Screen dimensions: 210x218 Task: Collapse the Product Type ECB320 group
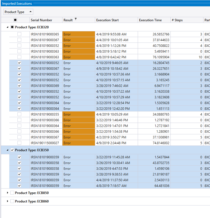point(8,27)
